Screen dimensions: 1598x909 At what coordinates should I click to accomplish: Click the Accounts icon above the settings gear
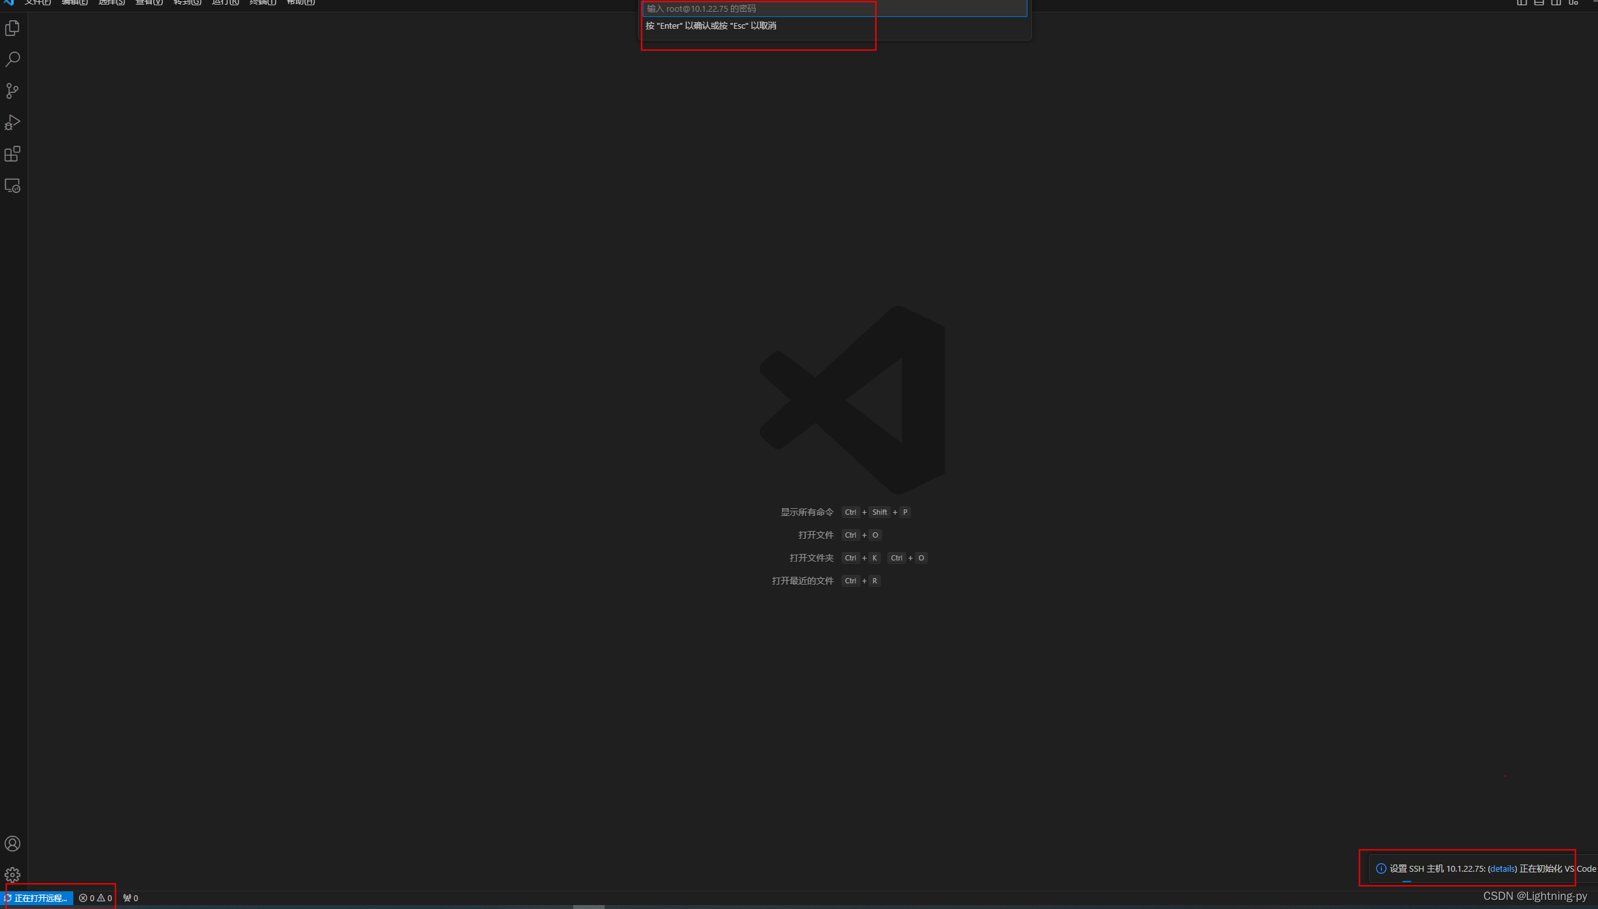point(12,844)
